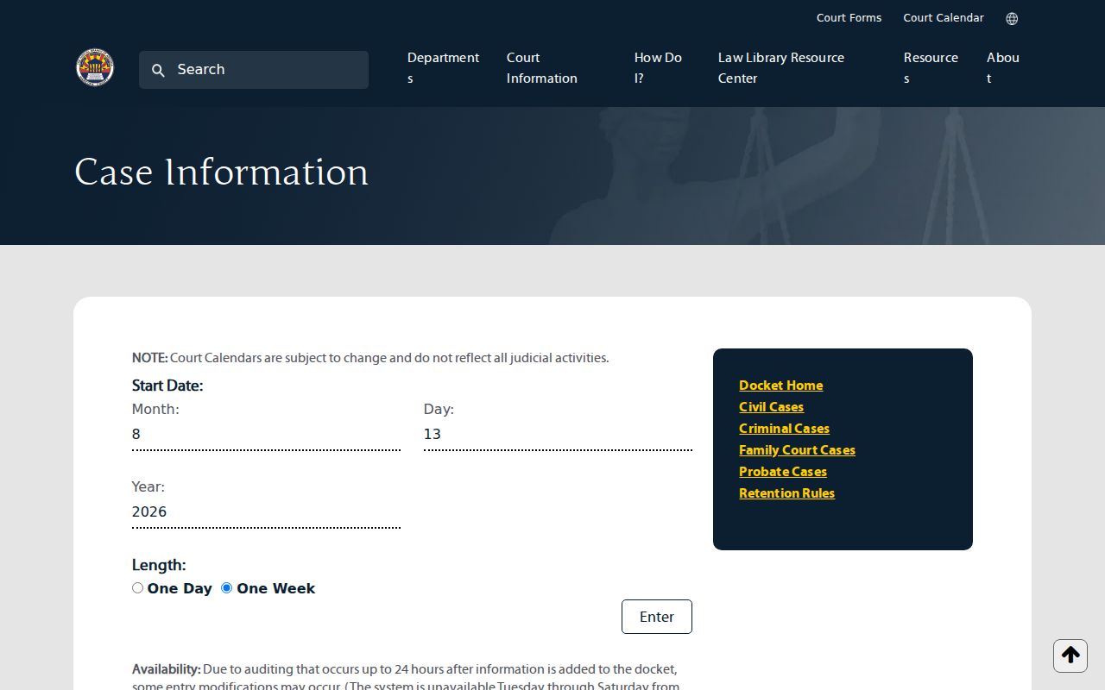The height and width of the screenshot is (690, 1105).
Task: Open Family Court Cases link
Action: click(797, 450)
